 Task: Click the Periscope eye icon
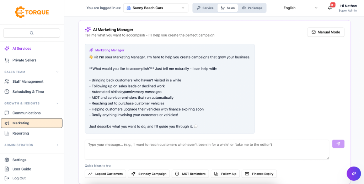point(244,8)
